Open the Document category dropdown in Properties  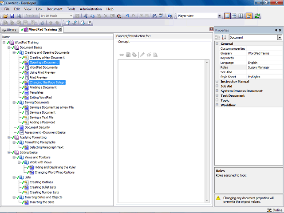[280, 37]
